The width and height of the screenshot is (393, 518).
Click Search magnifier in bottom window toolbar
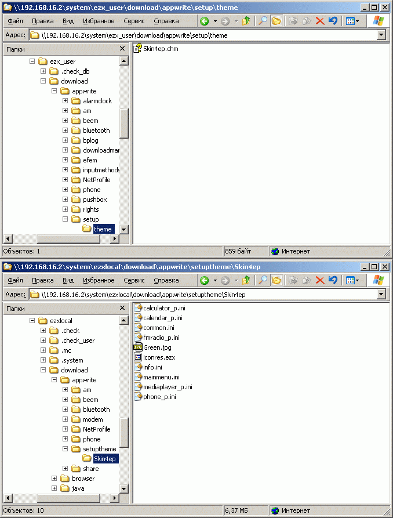click(x=263, y=281)
